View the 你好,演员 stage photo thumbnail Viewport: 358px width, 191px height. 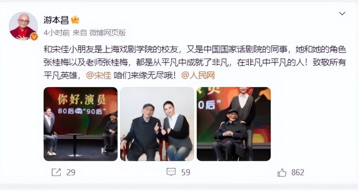(x=81, y=124)
